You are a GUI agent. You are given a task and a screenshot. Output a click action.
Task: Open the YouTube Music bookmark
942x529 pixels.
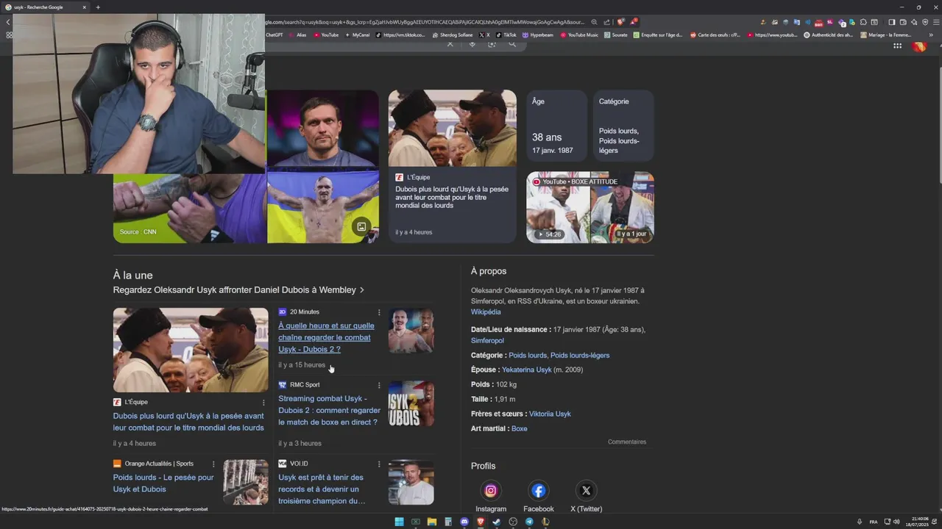579,35
